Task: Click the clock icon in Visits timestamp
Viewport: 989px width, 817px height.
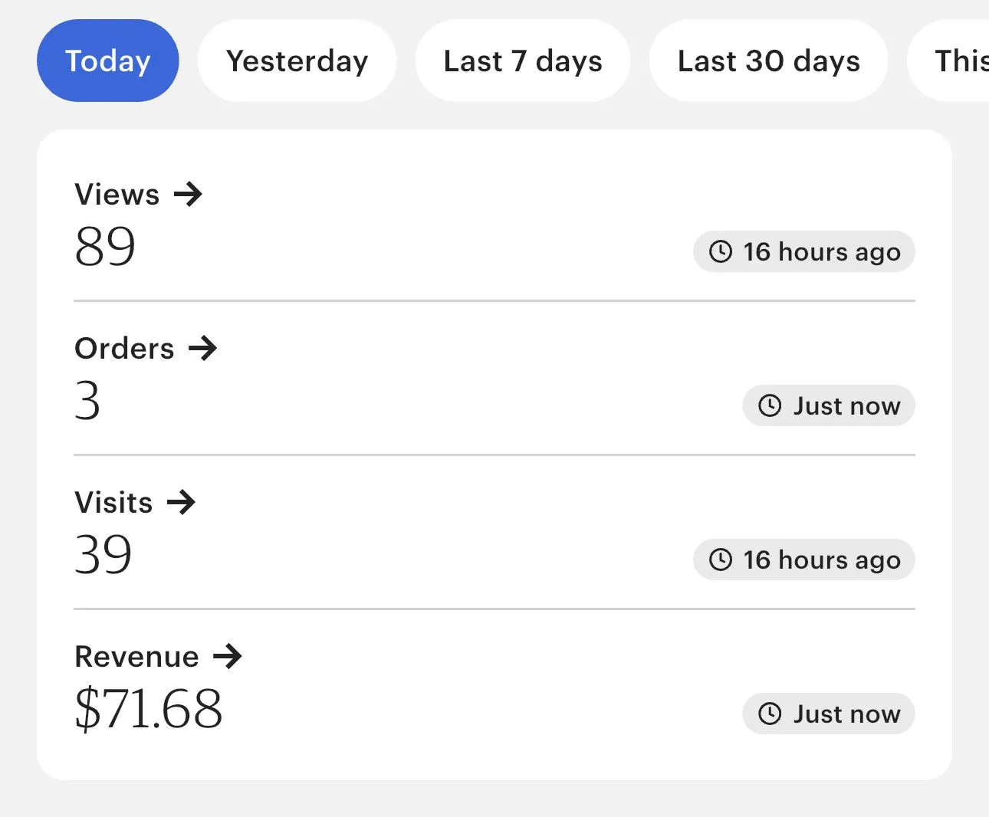Action: (x=721, y=560)
